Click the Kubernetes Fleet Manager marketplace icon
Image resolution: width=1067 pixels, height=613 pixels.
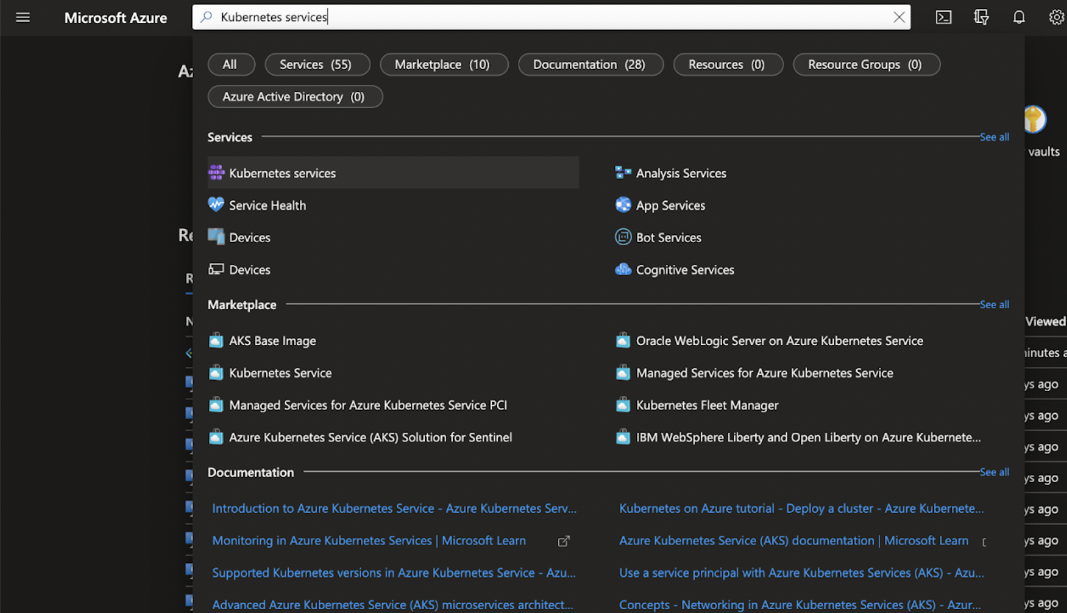[623, 405]
